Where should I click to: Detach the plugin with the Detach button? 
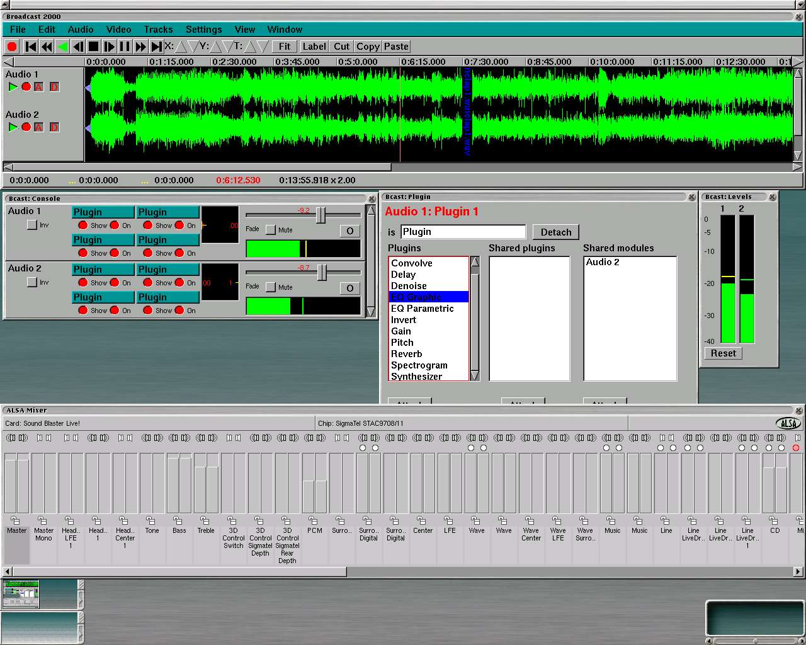pyautogui.click(x=556, y=232)
